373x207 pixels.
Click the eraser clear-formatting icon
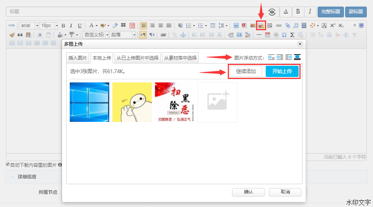pos(115,26)
